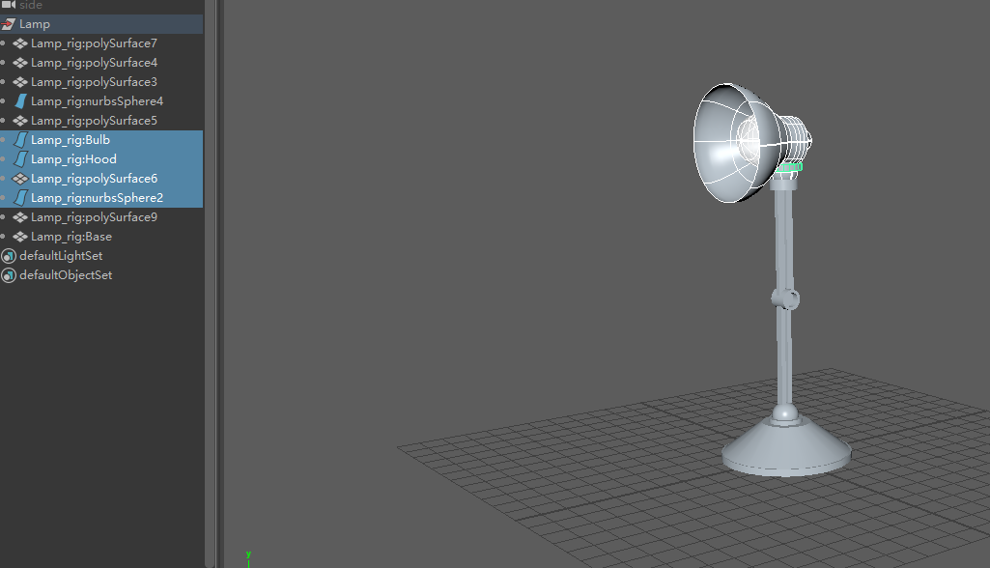Click the mesh icon for Lamp_rig:polySurface3
Screen dimensions: 990x568
[x=20, y=82]
